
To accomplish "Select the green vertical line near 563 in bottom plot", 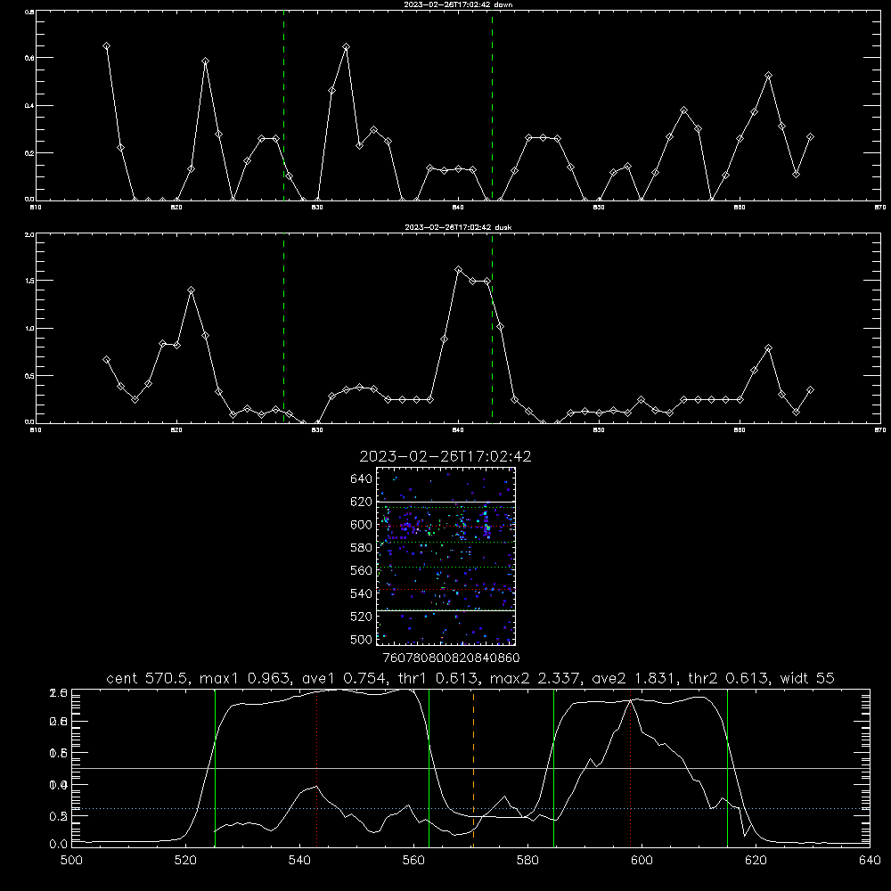I will coord(429,767).
